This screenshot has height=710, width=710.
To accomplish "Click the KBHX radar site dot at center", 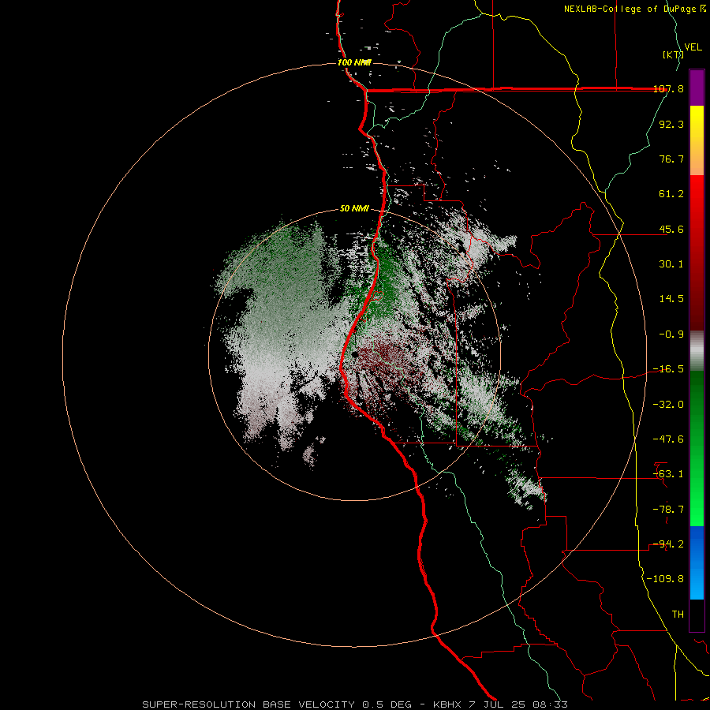I will [x=354, y=354].
